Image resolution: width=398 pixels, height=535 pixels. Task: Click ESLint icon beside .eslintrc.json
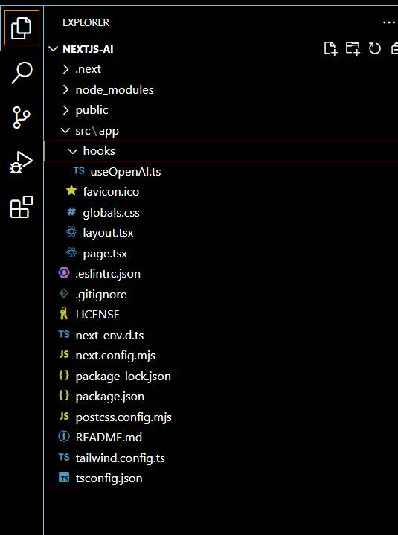pos(64,272)
